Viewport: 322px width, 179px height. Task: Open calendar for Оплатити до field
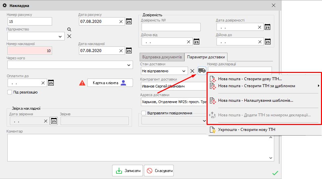[51, 83]
